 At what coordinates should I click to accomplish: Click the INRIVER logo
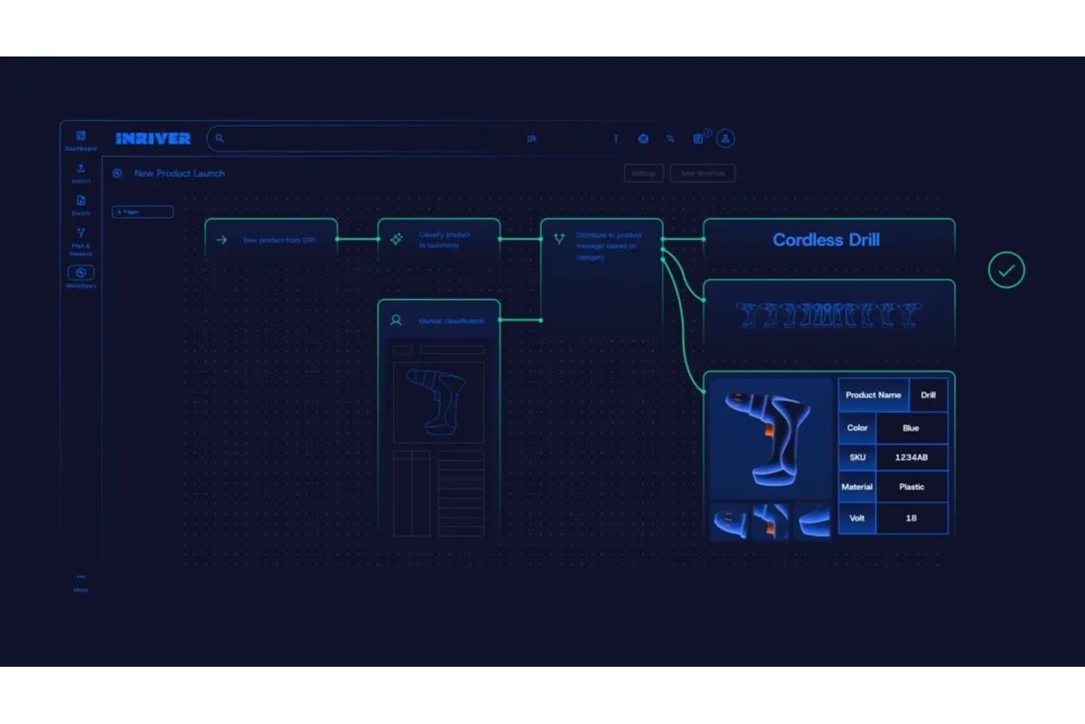(x=153, y=139)
